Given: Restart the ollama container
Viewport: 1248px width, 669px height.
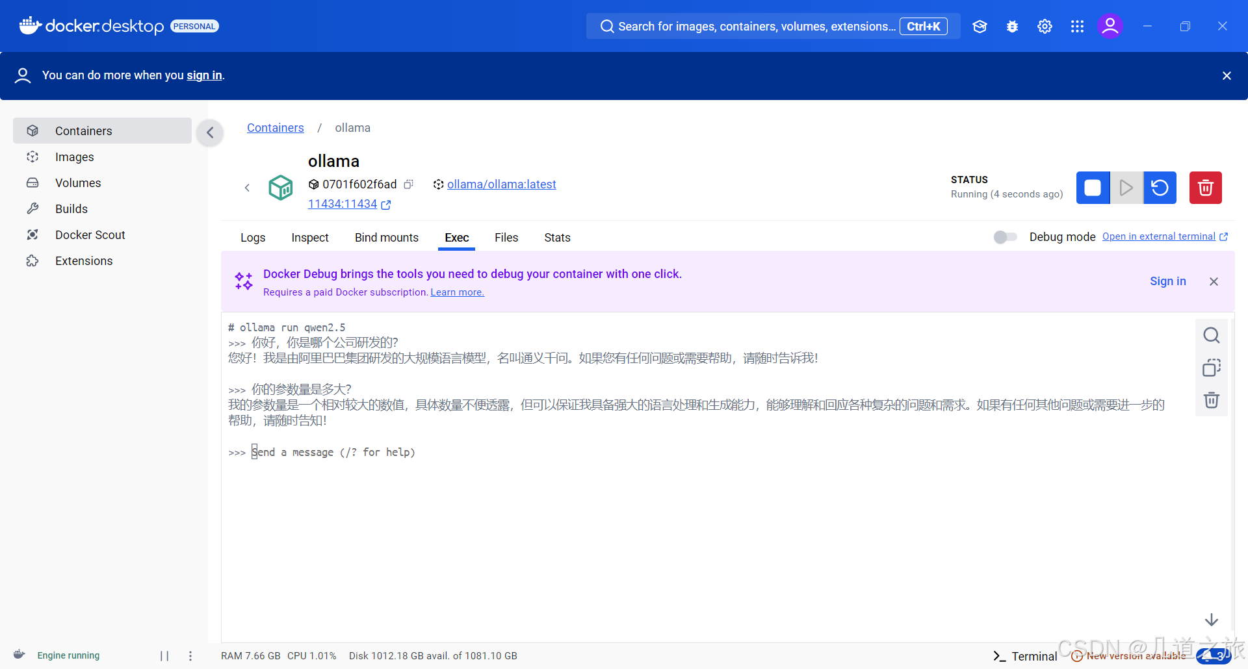Looking at the screenshot, I should 1160,188.
